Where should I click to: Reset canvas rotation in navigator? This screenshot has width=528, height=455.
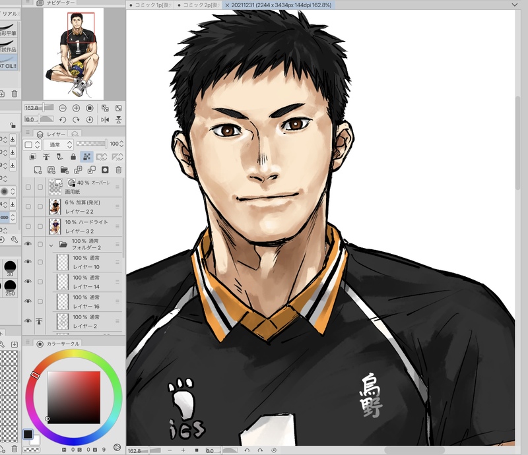click(x=90, y=119)
